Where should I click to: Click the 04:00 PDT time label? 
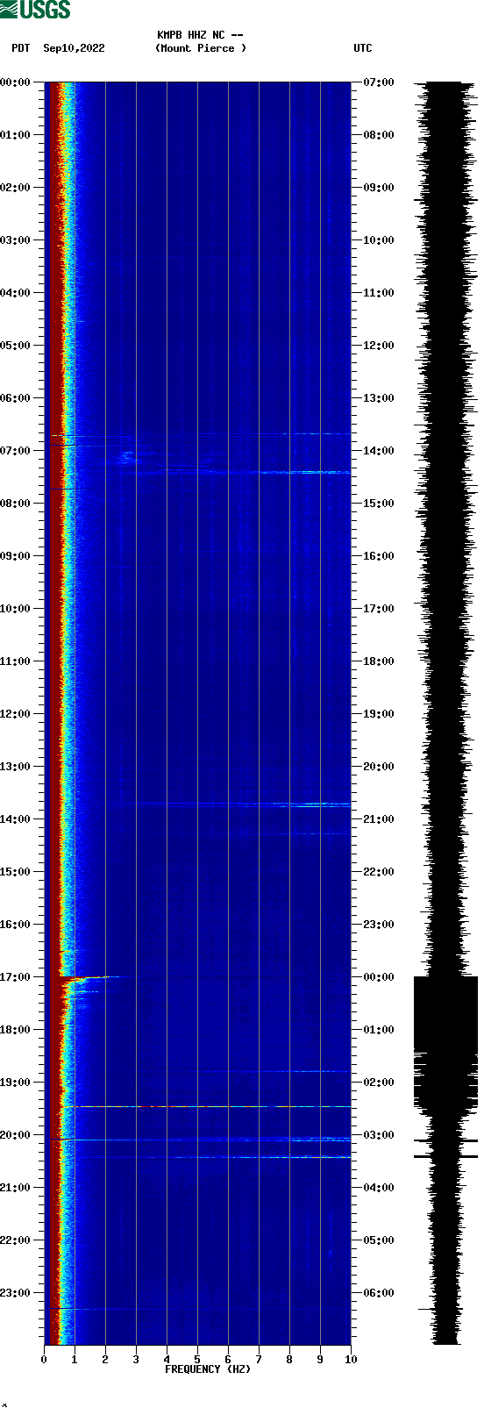coord(16,293)
